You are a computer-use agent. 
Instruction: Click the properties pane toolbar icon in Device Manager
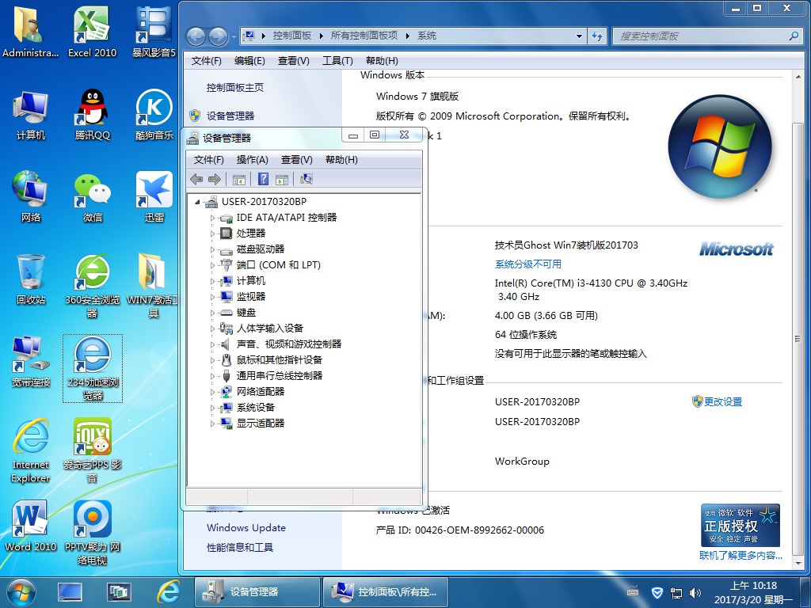(282, 180)
